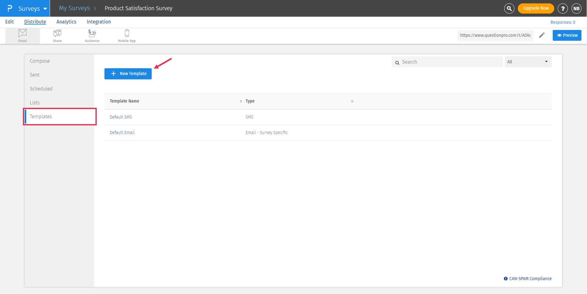
Task: Click the Upgrade Now button
Action: click(x=536, y=8)
